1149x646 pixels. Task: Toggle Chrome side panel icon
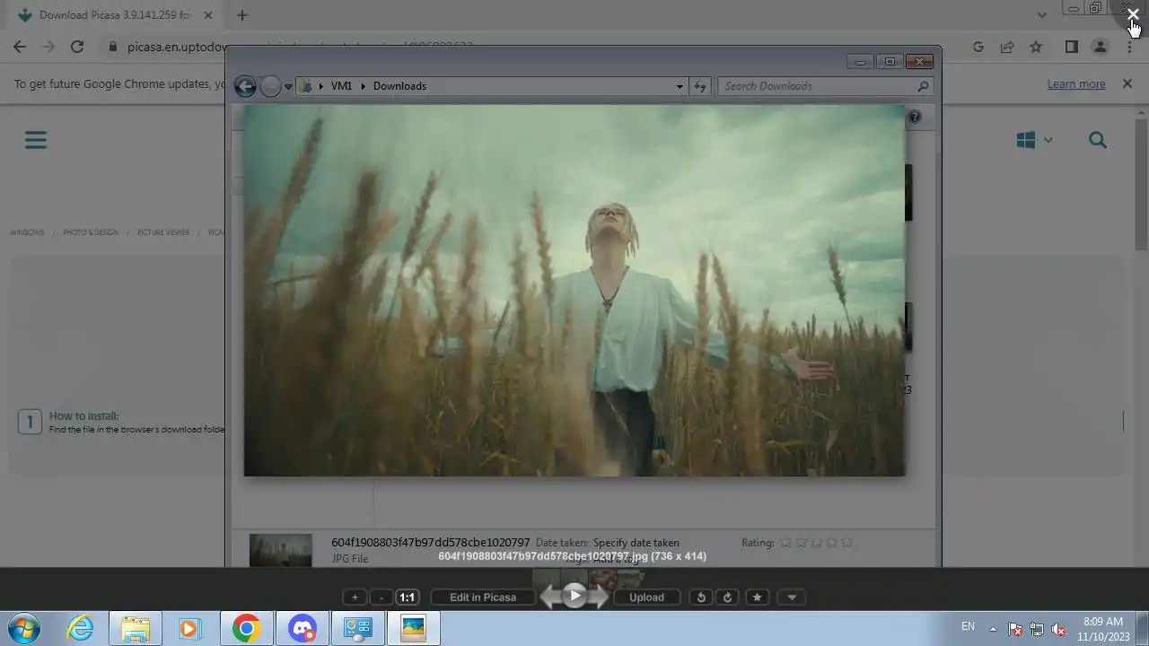pos(1071,47)
